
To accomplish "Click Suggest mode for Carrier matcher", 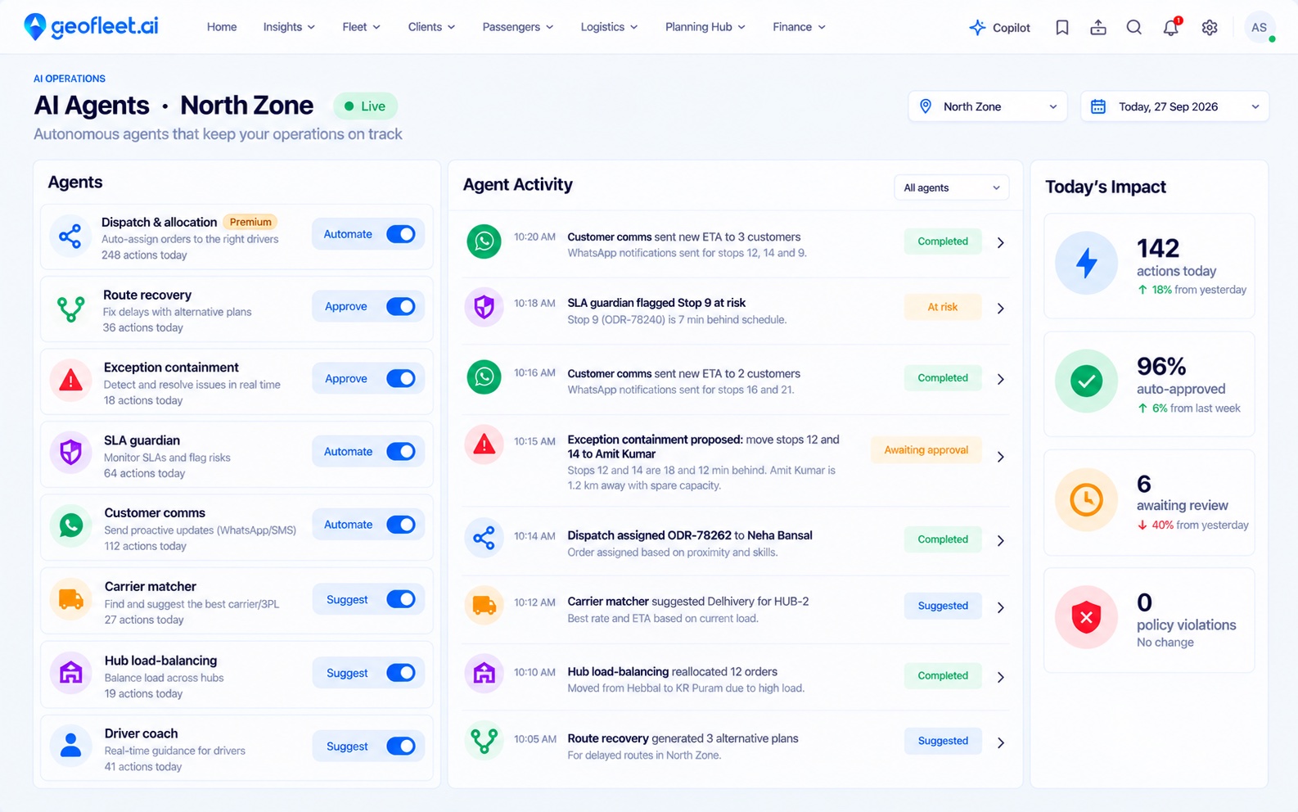I will click(347, 599).
